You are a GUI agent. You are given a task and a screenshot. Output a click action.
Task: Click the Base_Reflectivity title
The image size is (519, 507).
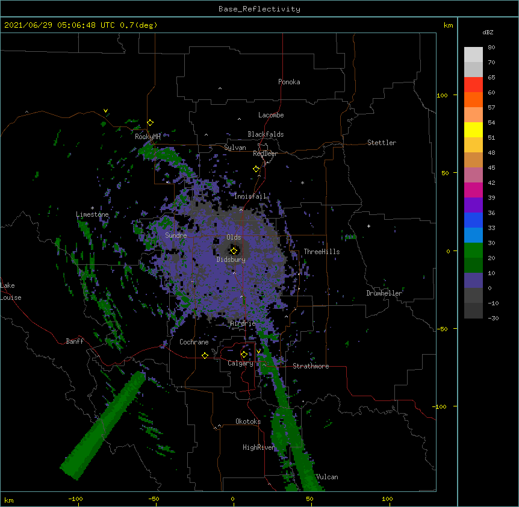pos(259,9)
